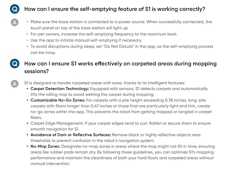This screenshot has height=173, width=230.
Task: Click the Q icon beside the carpeted areas question
Action: coord(15,64)
